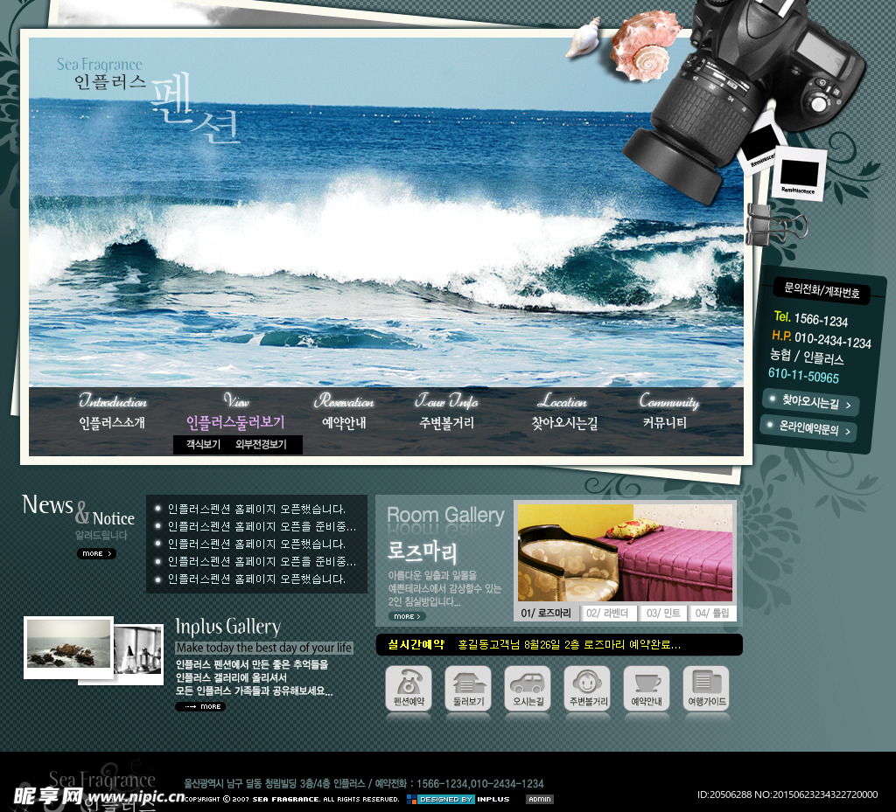Open the Location 찾아오시는길 menu
This screenshot has height=812, width=896.
pos(564,412)
